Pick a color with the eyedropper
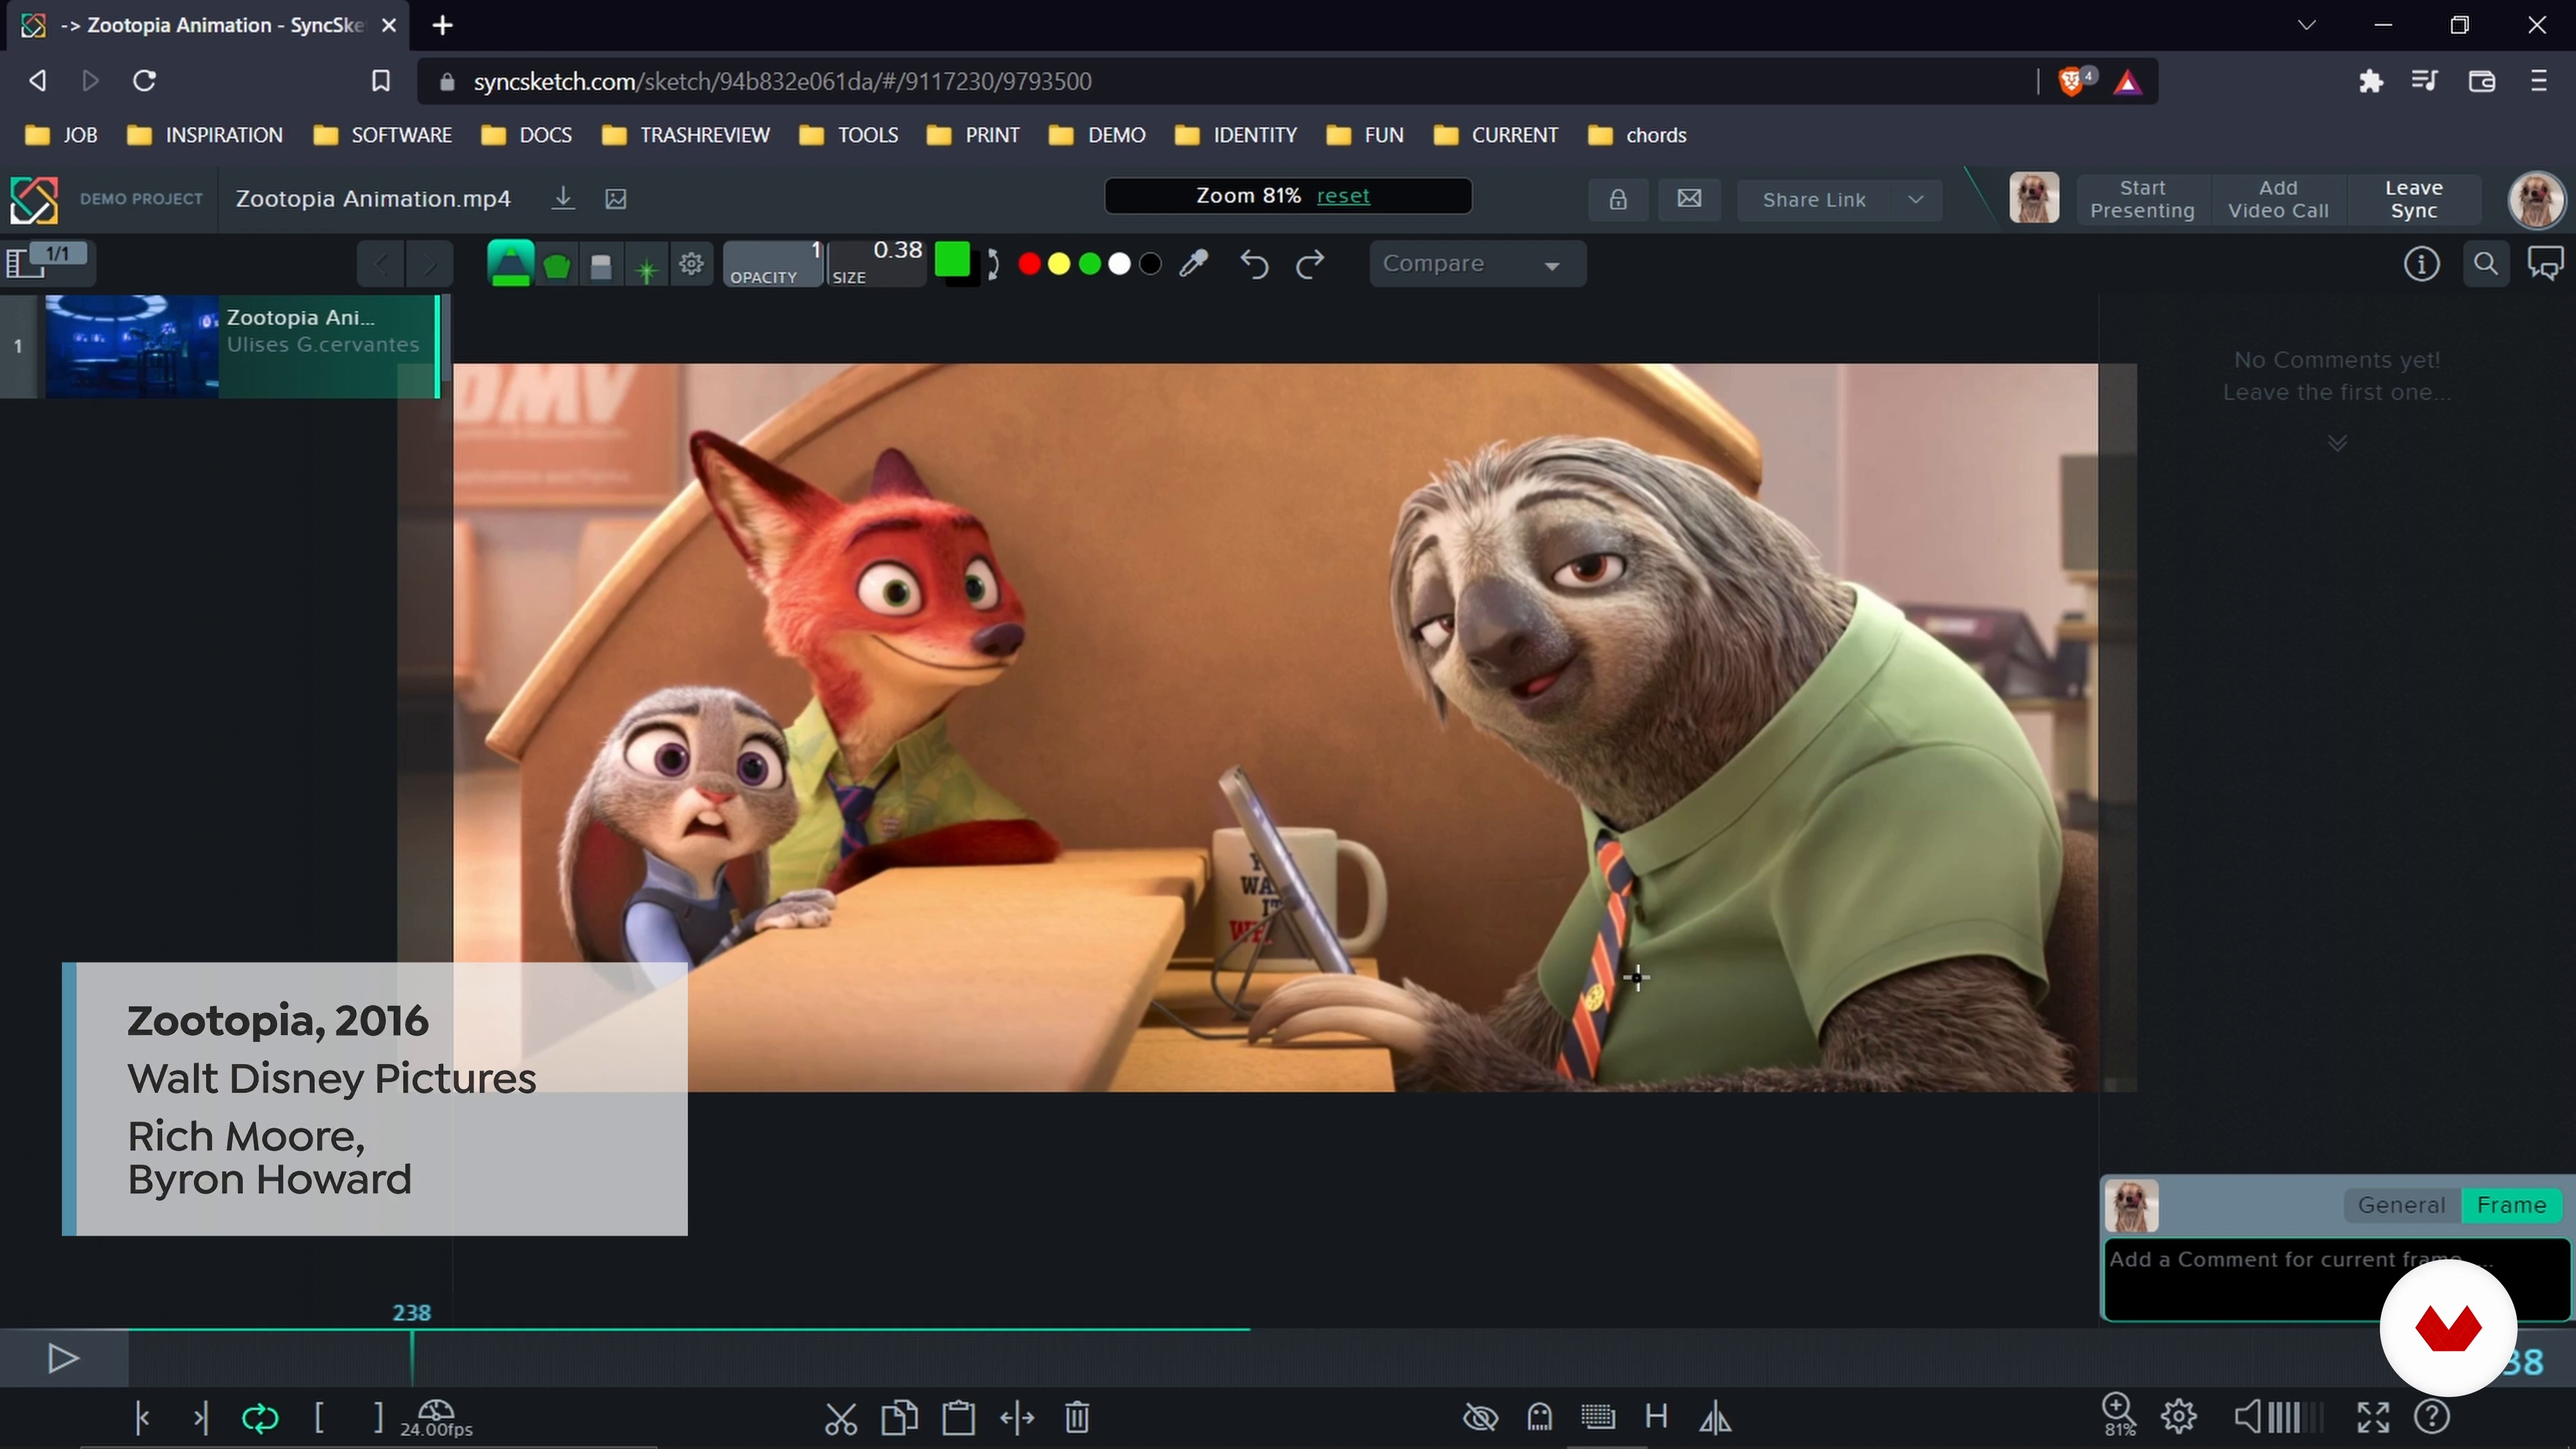The width and height of the screenshot is (2576, 1449). 1194,264
